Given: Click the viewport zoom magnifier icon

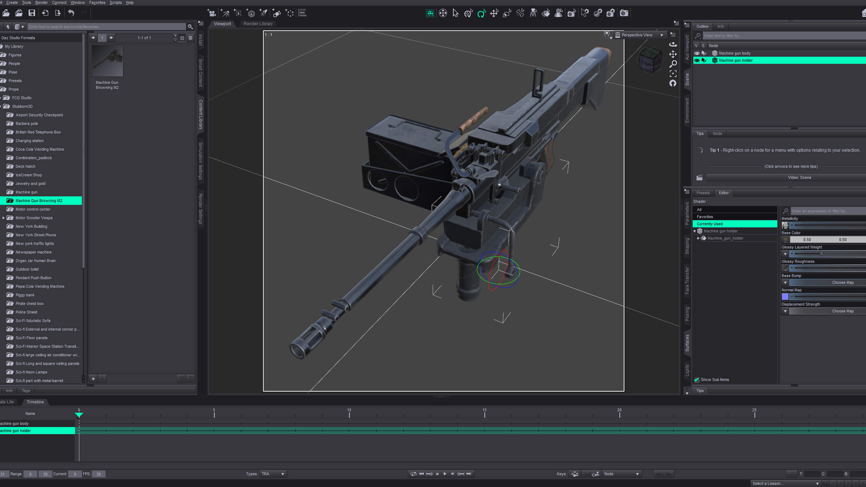Looking at the screenshot, I should point(673,64).
